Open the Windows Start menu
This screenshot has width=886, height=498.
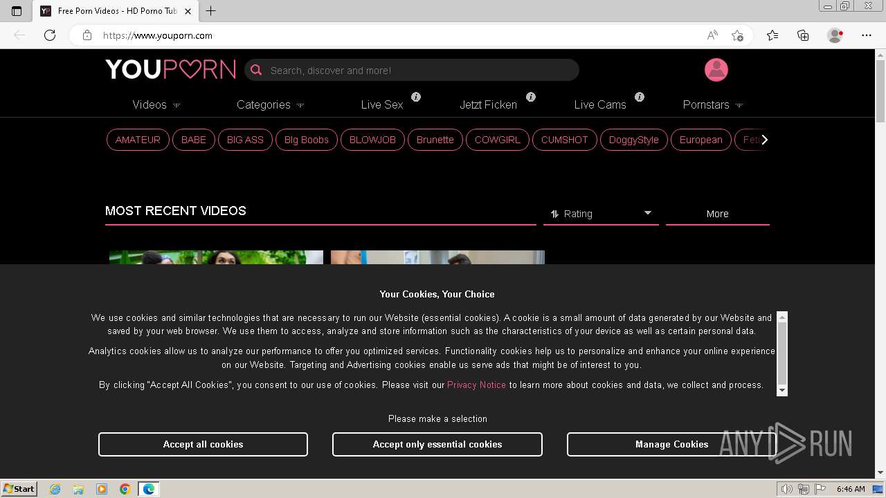[x=19, y=489]
